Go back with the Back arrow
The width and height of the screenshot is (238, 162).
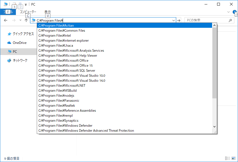point(6,20)
